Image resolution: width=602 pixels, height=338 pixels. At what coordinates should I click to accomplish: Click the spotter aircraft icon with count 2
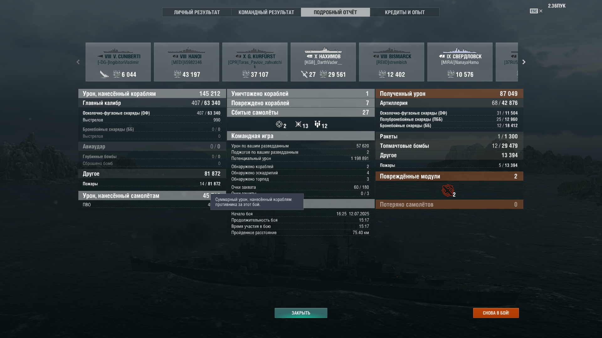pyautogui.click(x=279, y=124)
